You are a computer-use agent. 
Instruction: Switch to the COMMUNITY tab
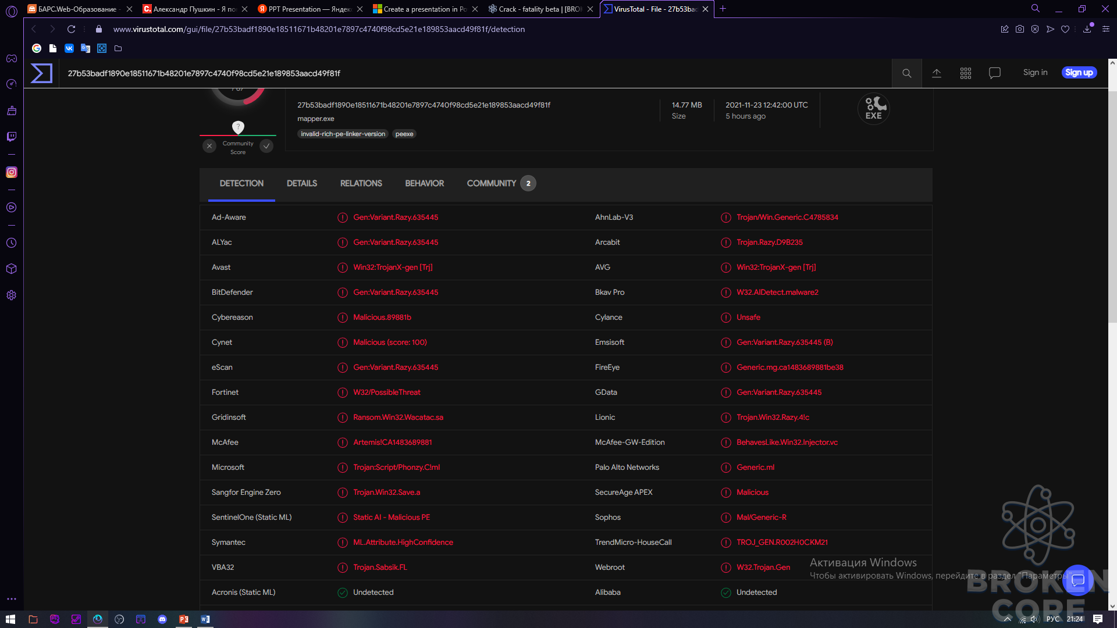[501, 184]
